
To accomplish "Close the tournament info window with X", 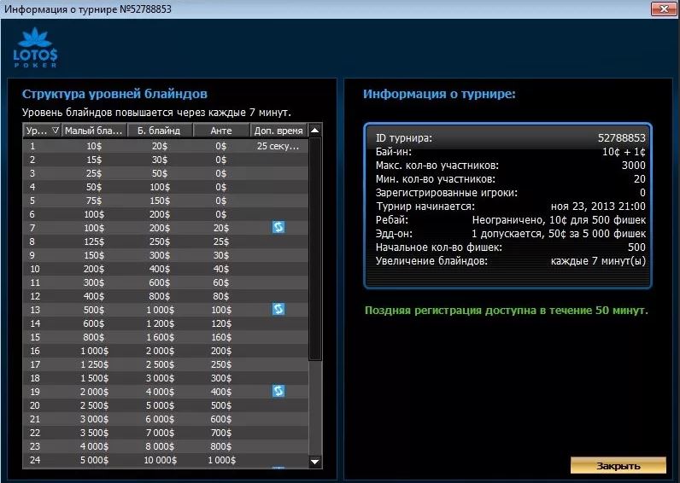I will click(x=662, y=9).
